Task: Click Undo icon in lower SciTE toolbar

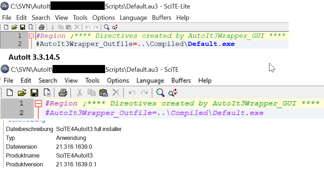Action: (132, 93)
